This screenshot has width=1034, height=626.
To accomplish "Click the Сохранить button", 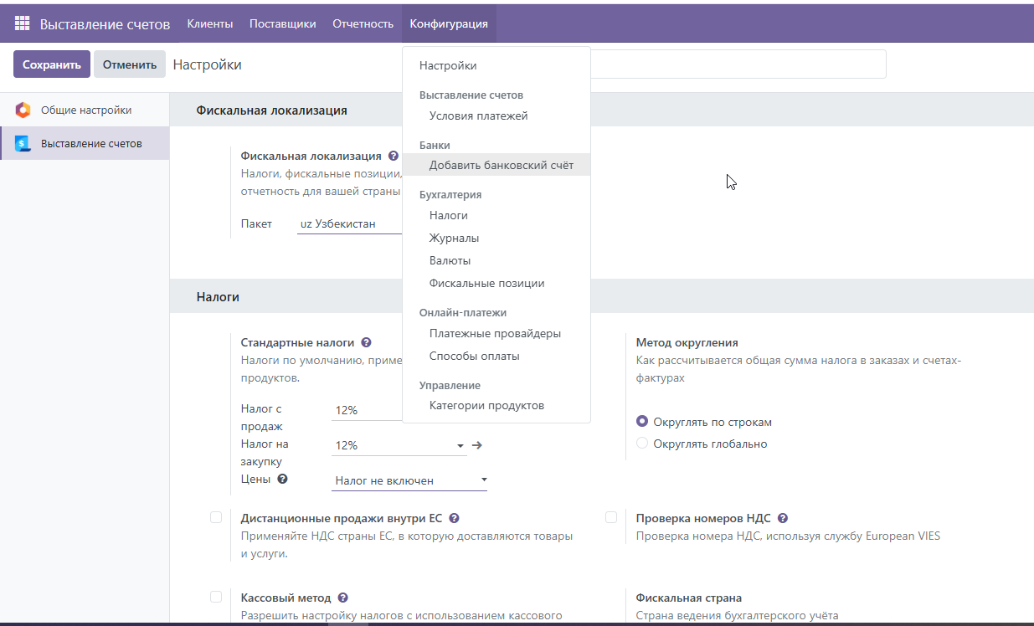I will pyautogui.click(x=52, y=64).
